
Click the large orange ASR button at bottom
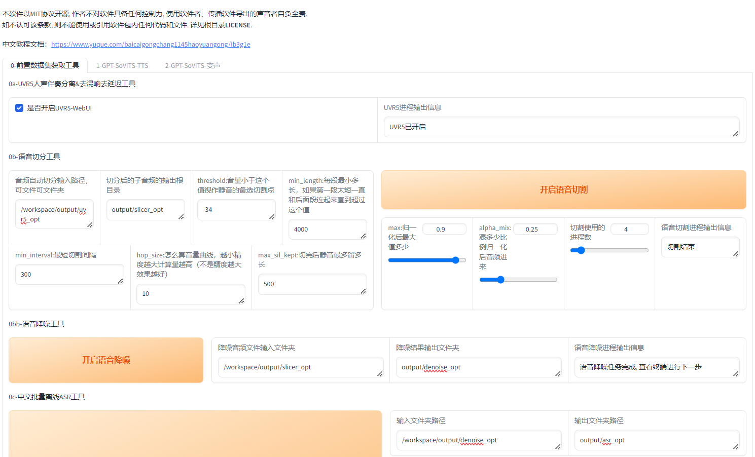click(x=195, y=436)
